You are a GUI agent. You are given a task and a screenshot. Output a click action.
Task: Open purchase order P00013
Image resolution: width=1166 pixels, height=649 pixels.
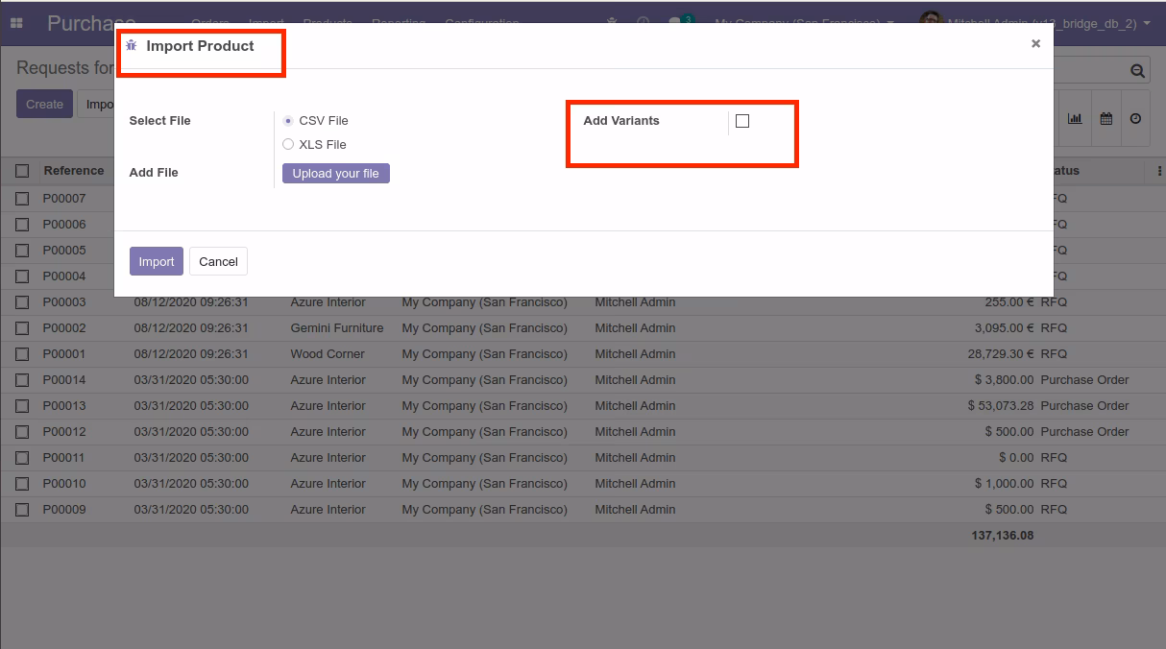pos(64,406)
